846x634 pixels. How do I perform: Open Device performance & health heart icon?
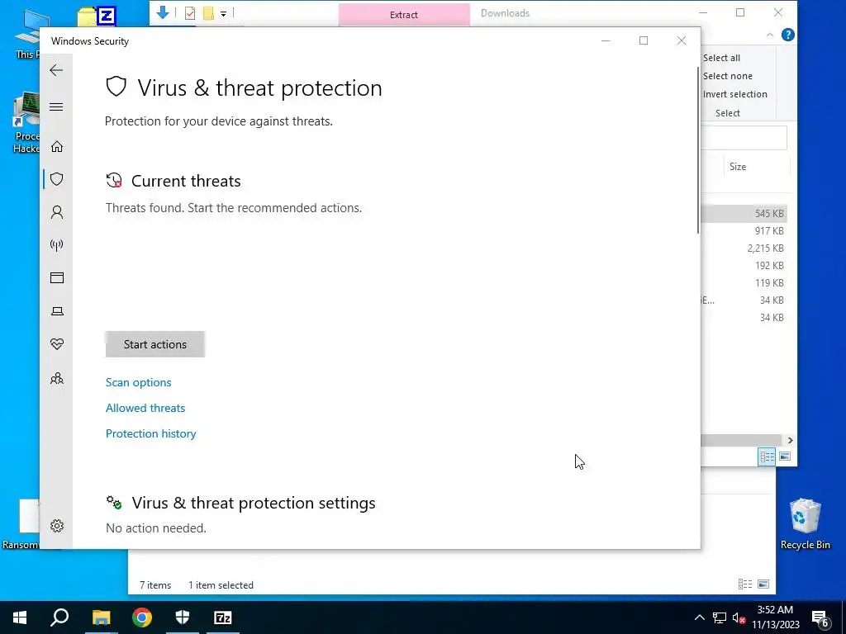point(57,344)
